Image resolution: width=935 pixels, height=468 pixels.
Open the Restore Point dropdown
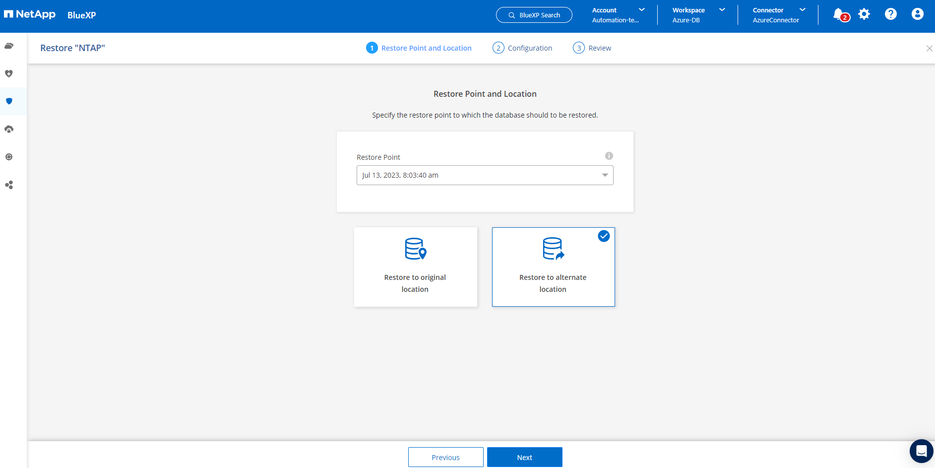click(x=485, y=175)
